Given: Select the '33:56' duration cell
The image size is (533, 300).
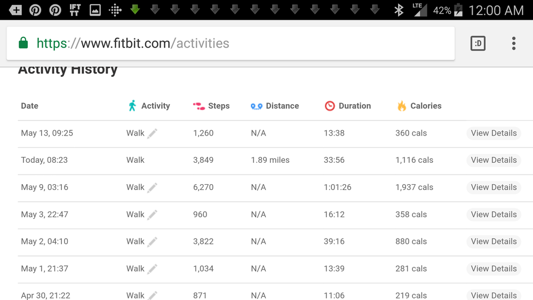Looking at the screenshot, I should 334,160.
